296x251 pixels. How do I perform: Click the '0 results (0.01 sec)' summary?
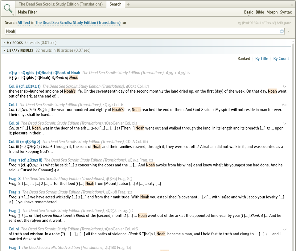point(41,43)
